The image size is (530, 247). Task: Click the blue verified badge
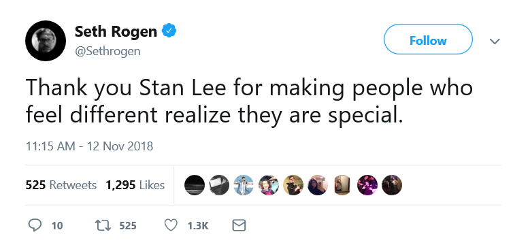click(x=169, y=31)
